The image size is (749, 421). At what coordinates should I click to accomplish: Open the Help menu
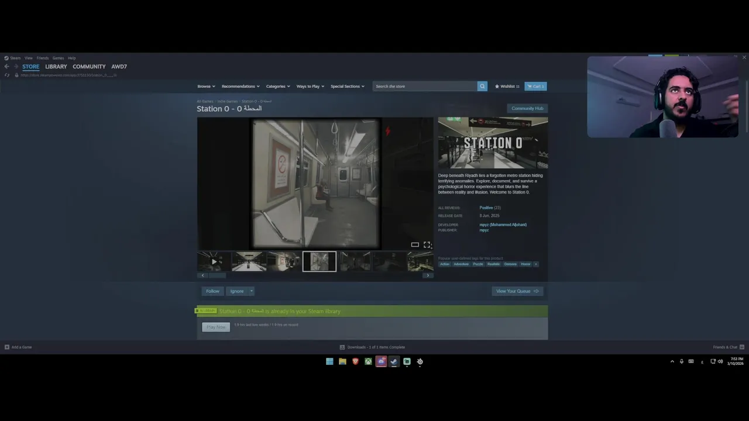click(71, 58)
